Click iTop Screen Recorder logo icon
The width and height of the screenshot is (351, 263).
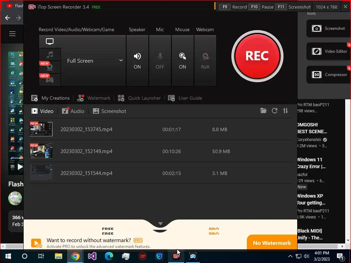tap(32, 7)
